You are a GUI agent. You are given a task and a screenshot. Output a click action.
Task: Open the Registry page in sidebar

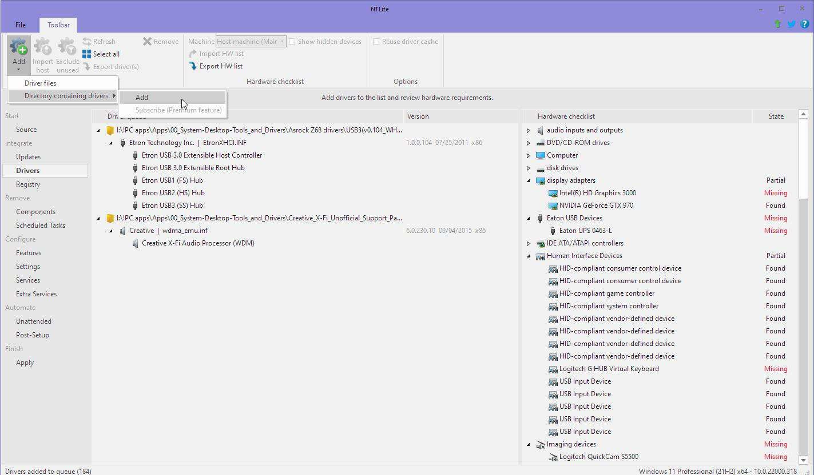coord(28,184)
